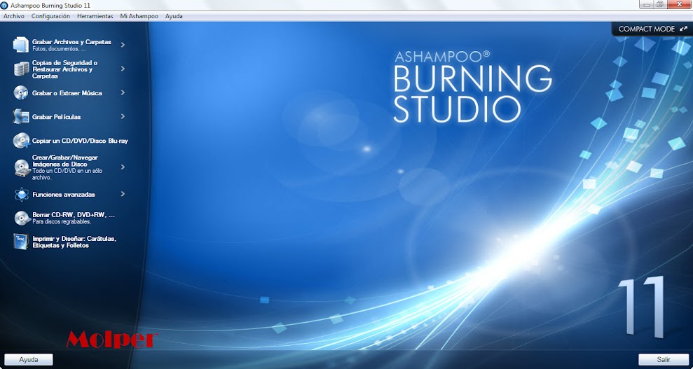Click the Imprimir y Diseñar cover icon
The height and width of the screenshot is (369, 693).
coord(21,242)
